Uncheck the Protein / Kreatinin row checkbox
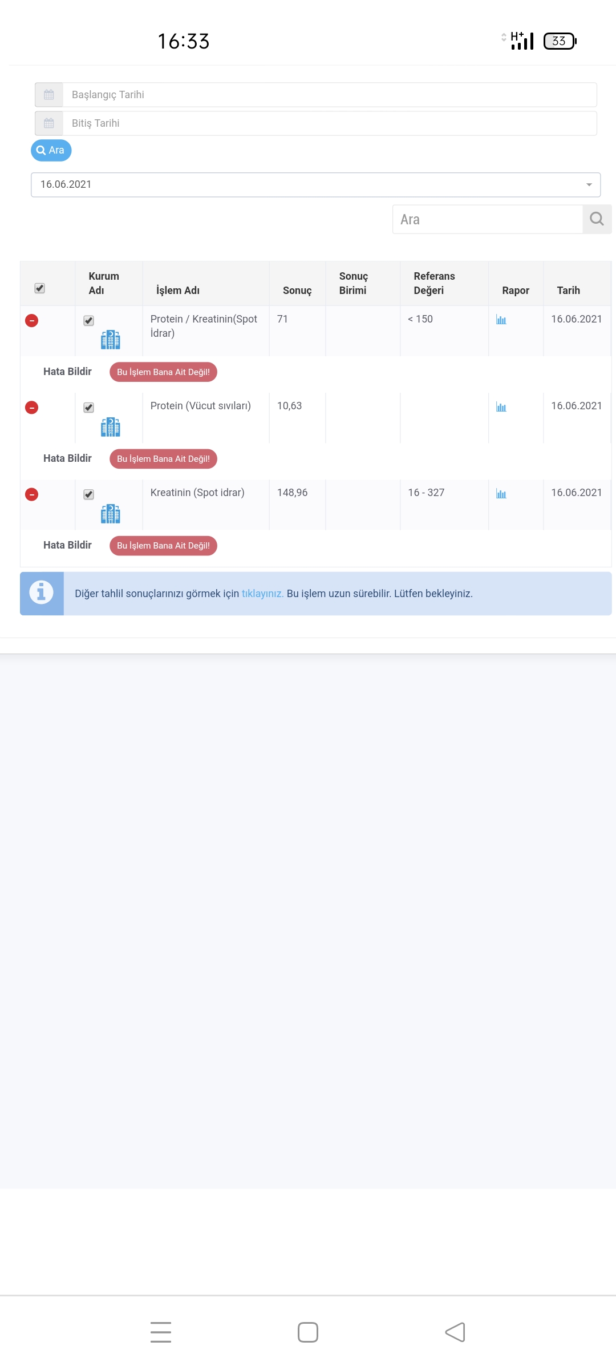The width and height of the screenshot is (616, 1370). 88,321
